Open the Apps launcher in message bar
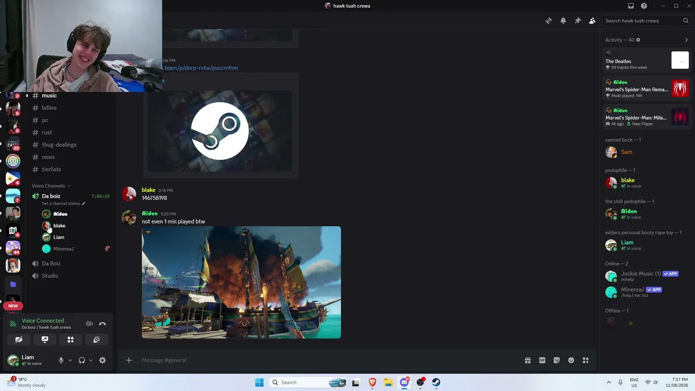 tap(585, 360)
